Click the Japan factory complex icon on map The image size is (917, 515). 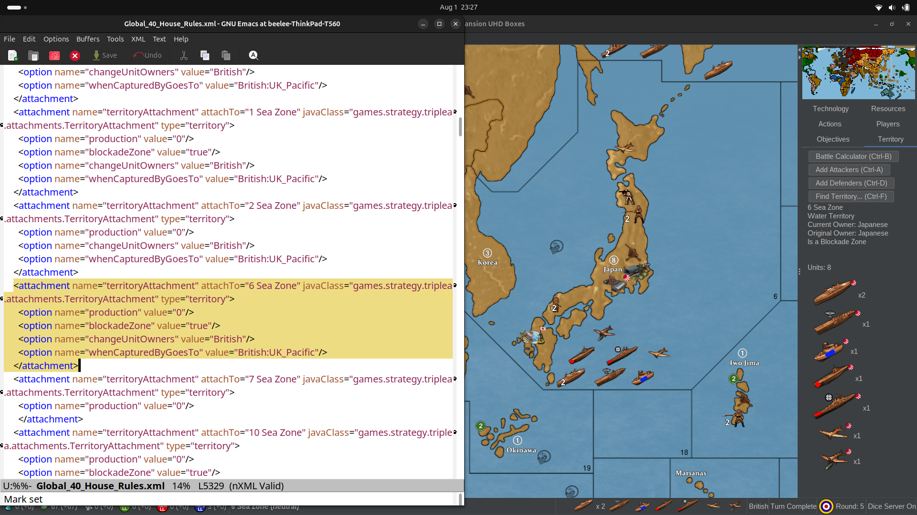(615, 284)
